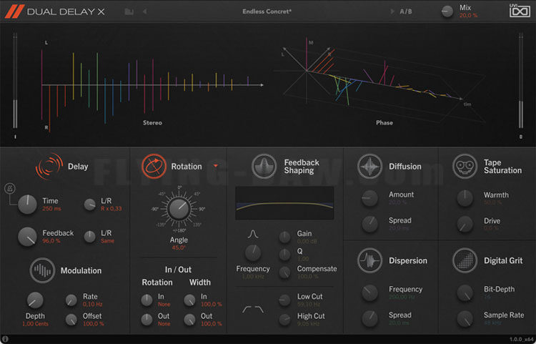Go to next preset arrow
Image resolution: width=536 pixels, height=344 pixels.
(x=392, y=11)
